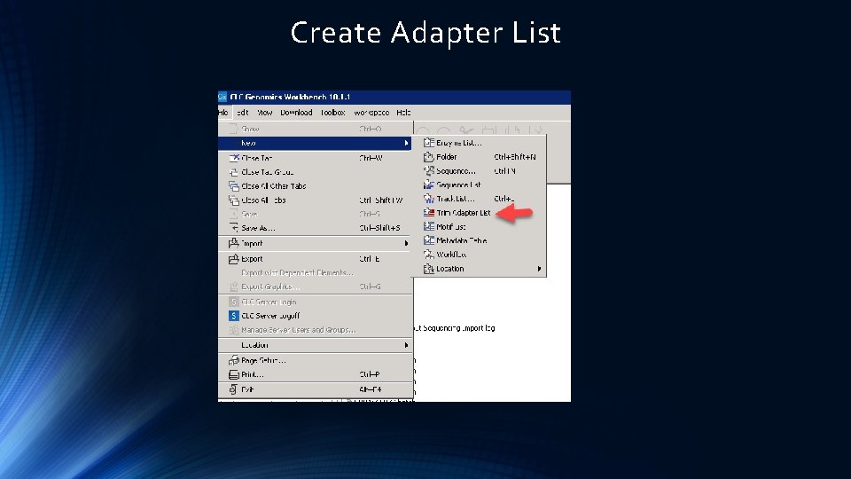The height and width of the screenshot is (479, 851).
Task: Click the Sequence List icon in New submenu
Action: click(429, 185)
